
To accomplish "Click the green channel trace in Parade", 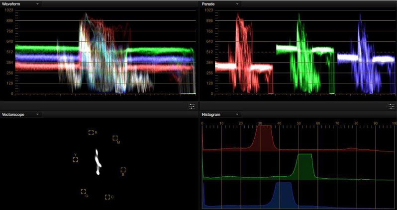I will 304,50.
